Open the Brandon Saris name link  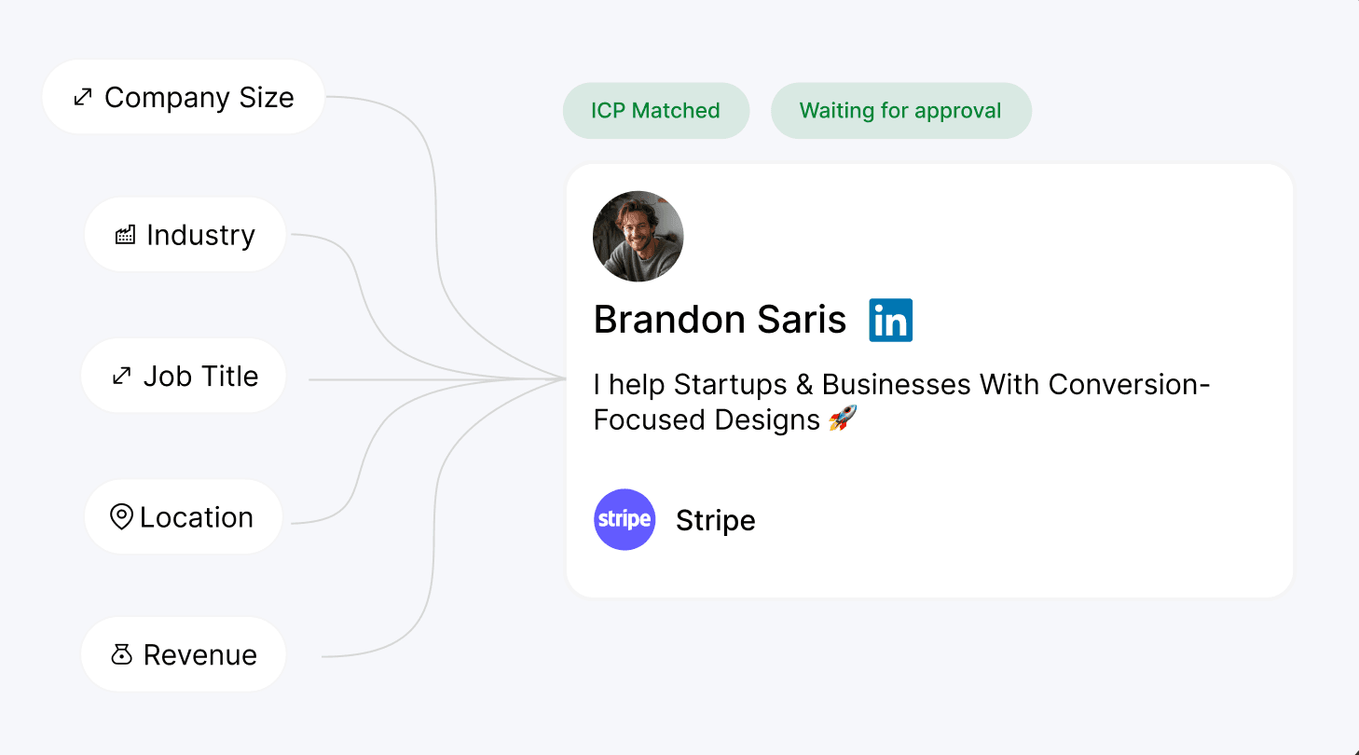pyautogui.click(x=720, y=321)
